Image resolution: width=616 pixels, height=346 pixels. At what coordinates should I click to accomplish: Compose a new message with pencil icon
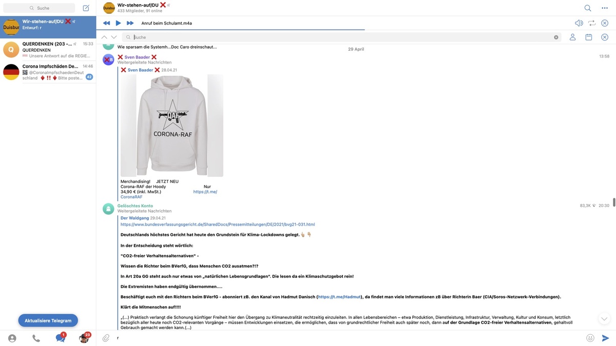[x=86, y=8]
